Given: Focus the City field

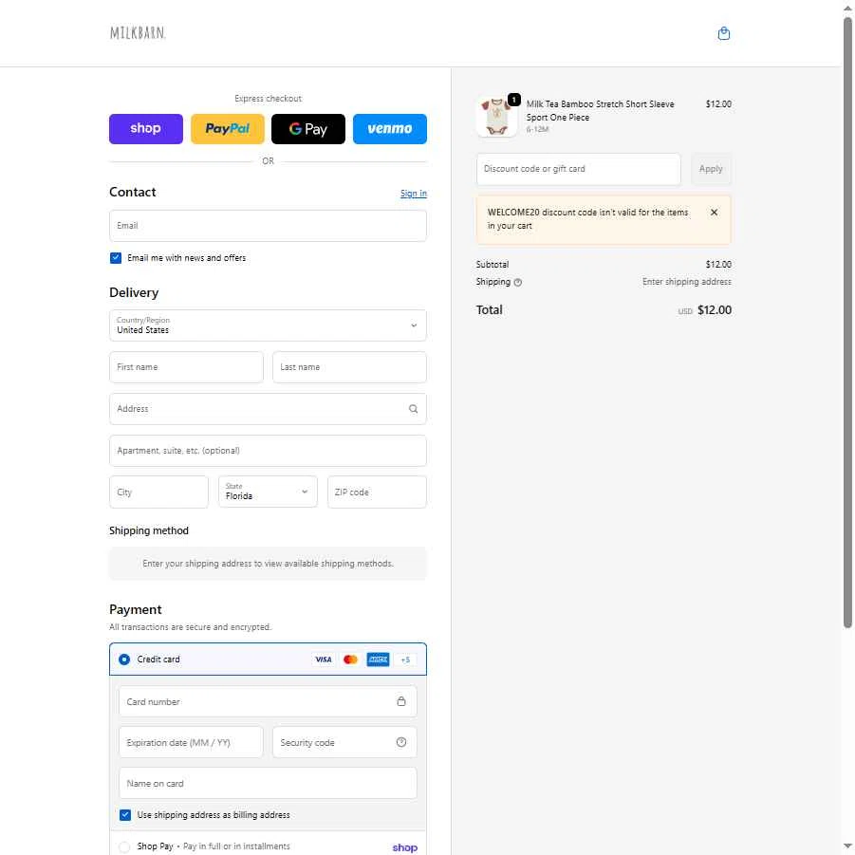Looking at the screenshot, I should pyautogui.click(x=158, y=492).
